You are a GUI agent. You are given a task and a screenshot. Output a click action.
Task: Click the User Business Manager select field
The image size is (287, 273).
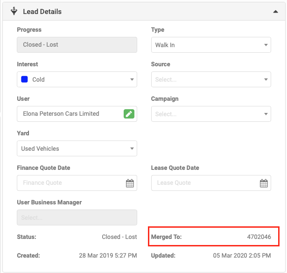(77, 217)
